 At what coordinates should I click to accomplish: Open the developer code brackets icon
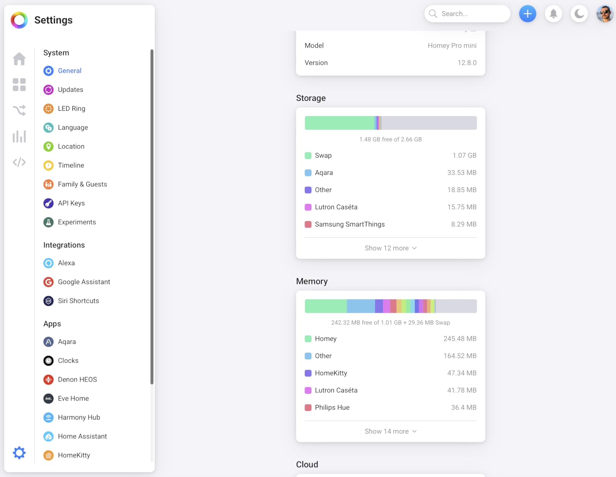click(19, 162)
